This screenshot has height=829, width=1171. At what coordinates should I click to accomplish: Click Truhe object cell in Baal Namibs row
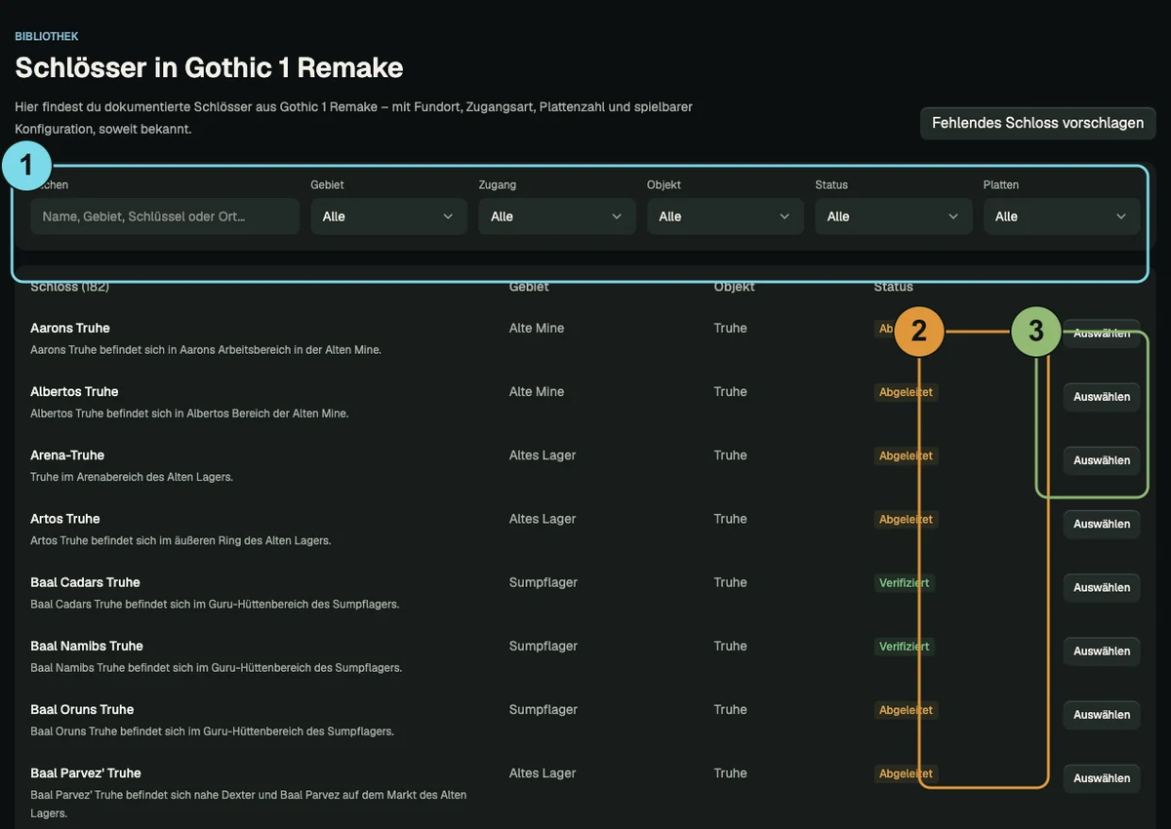point(730,646)
